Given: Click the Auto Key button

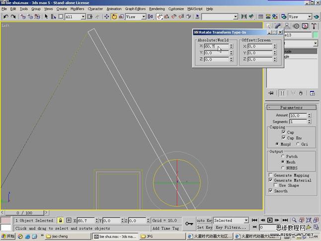Looking at the screenshot, I should click(x=204, y=220).
